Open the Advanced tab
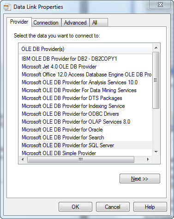174x219 pixels. (x=75, y=23)
